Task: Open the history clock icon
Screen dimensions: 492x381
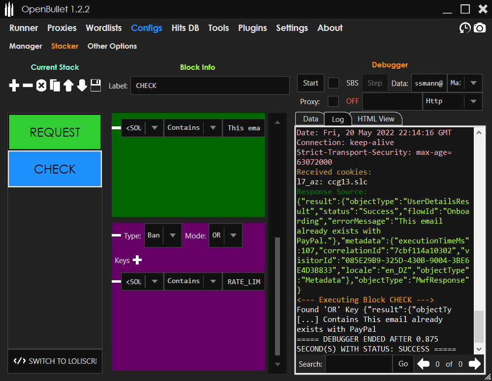Action: pyautogui.click(x=465, y=28)
